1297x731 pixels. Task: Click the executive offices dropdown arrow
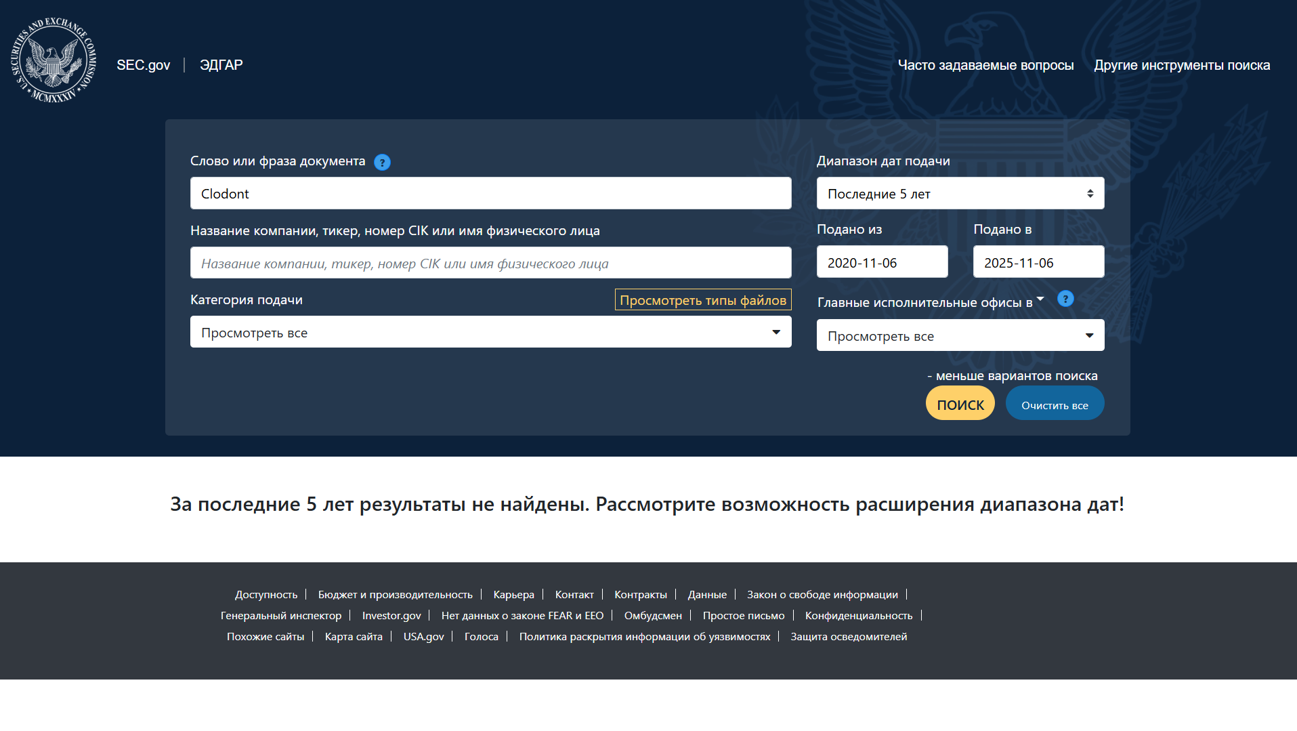(1089, 335)
